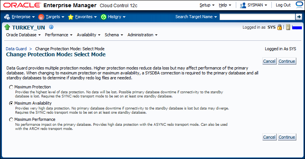Click the Favorites star icon
The height and width of the screenshot is (159, 305).
pos(71,17)
